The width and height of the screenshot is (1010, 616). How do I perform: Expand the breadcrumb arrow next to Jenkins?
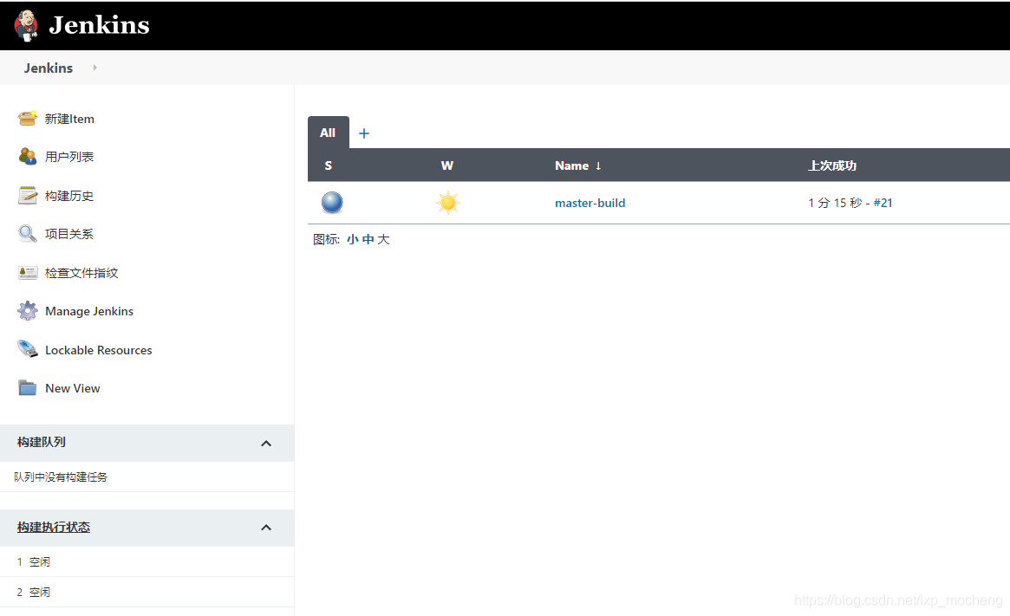tap(94, 68)
